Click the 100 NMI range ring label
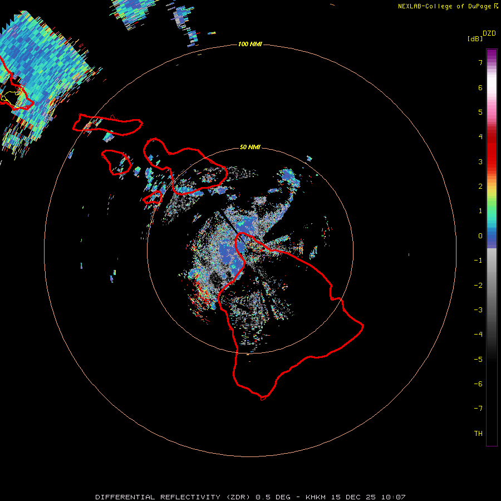Screen dimensions: 501x501 click(250, 44)
